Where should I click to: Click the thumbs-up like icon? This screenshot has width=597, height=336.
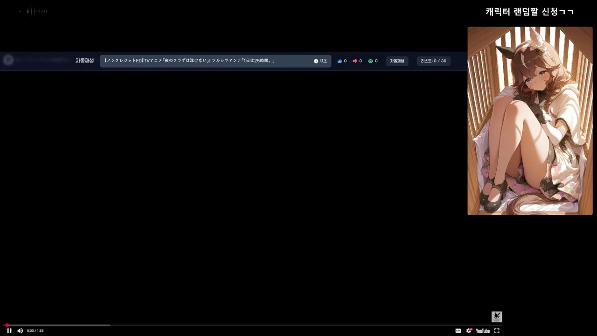[x=340, y=61]
